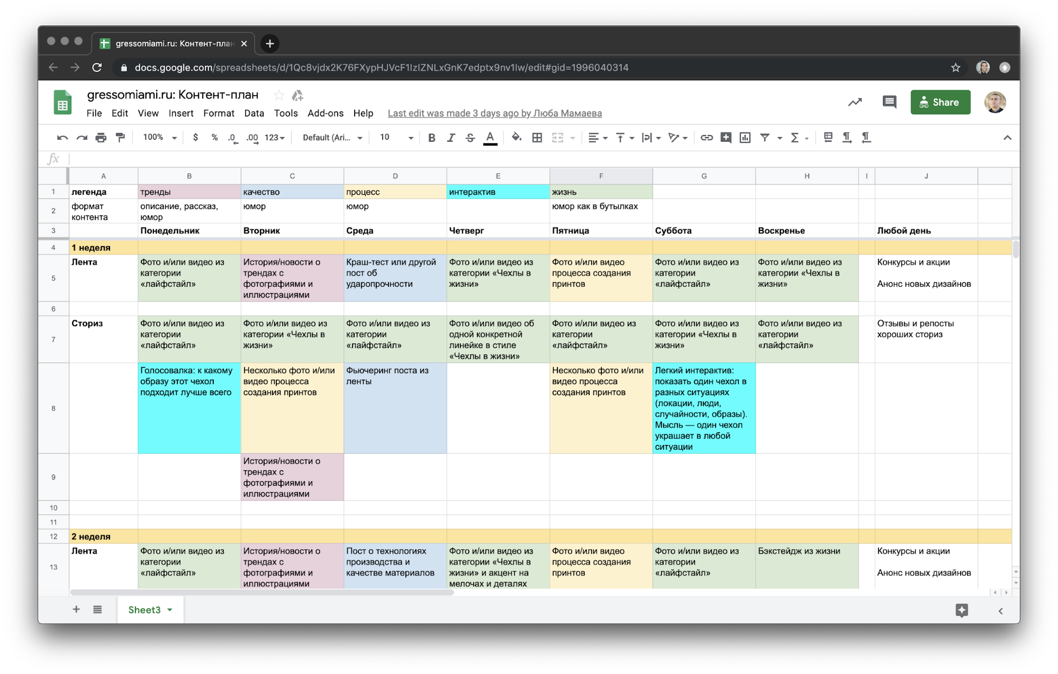
Task: Open the View menu
Action: [148, 113]
